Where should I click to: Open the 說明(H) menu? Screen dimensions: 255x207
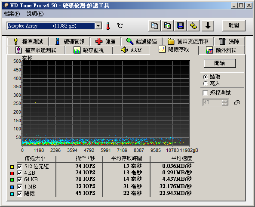point(35,14)
